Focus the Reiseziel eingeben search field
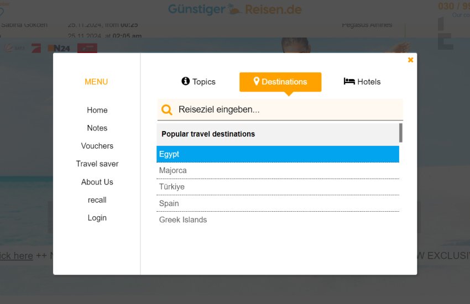 coord(280,109)
